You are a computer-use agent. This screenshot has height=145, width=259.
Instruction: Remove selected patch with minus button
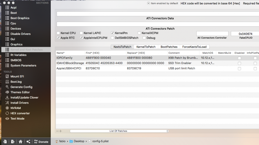click(57, 131)
